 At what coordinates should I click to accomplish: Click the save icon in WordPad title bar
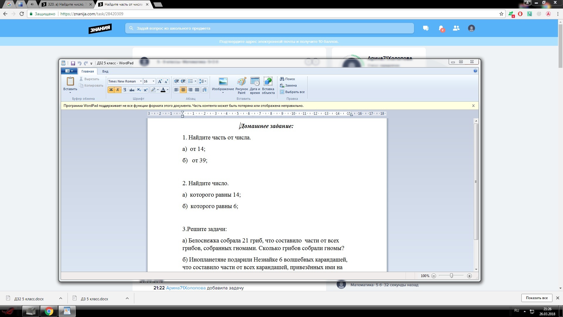[73, 63]
